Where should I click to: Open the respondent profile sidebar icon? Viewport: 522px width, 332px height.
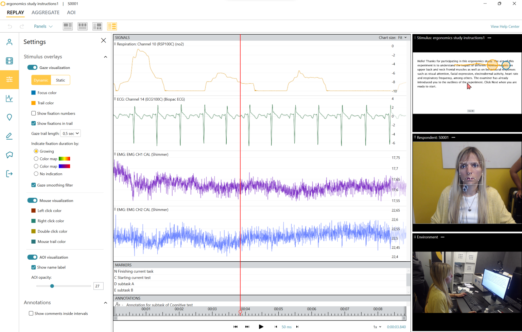(x=9, y=42)
